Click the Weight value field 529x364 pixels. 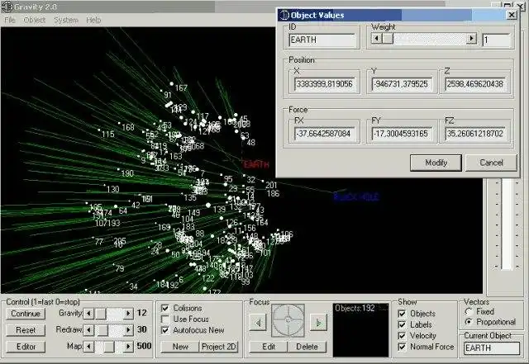tap(496, 40)
